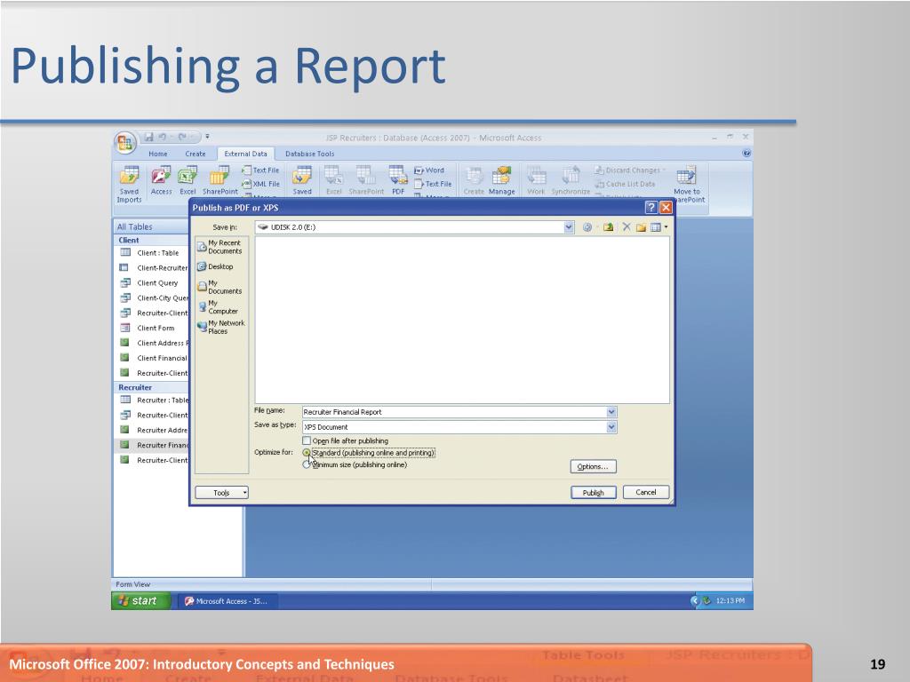
Task: Click the Excel import icon
Action: tap(188, 180)
